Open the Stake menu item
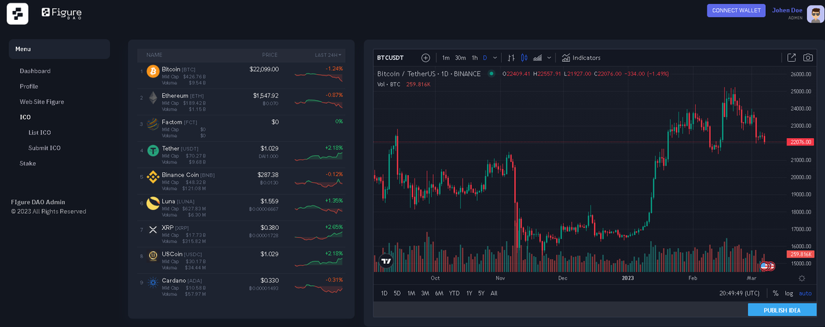This screenshot has width=825, height=327. (x=27, y=163)
